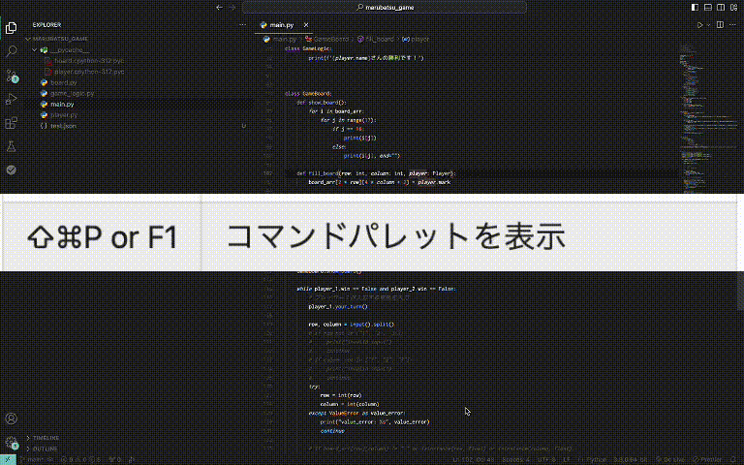Open the Customize Layout icon
The image size is (744, 465).
pyautogui.click(x=734, y=7)
